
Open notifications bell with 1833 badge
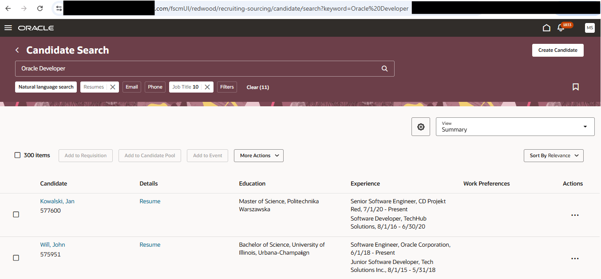(561, 28)
